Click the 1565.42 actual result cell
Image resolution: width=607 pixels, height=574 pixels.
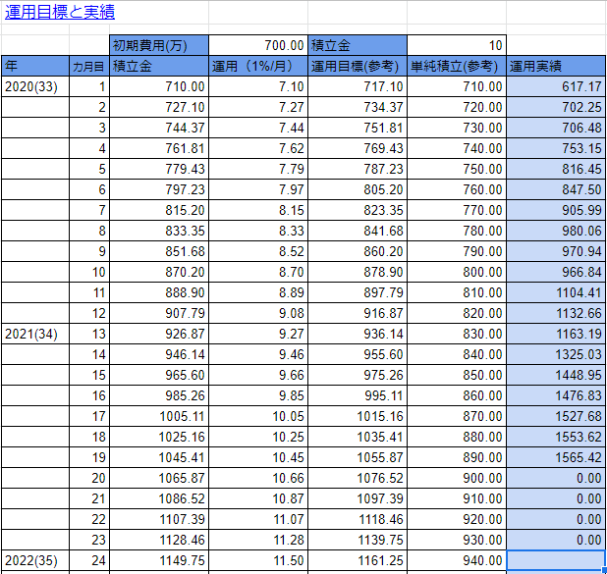(x=555, y=457)
